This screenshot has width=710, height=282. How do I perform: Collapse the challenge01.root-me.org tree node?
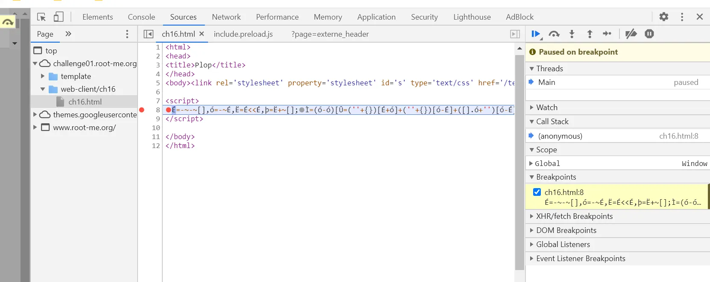(x=35, y=64)
